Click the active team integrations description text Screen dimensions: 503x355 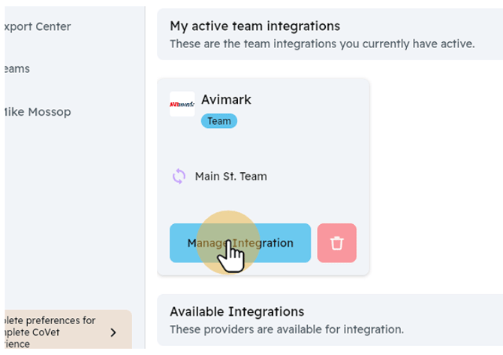point(321,44)
